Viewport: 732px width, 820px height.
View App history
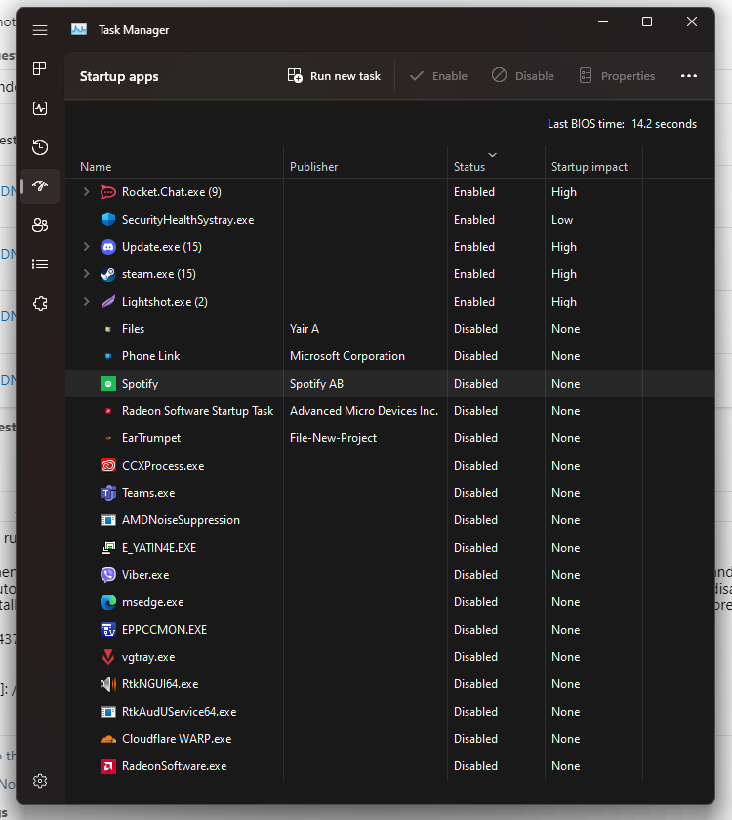[x=39, y=147]
